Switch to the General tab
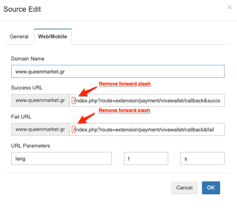The image size is (237, 208). click(19, 37)
